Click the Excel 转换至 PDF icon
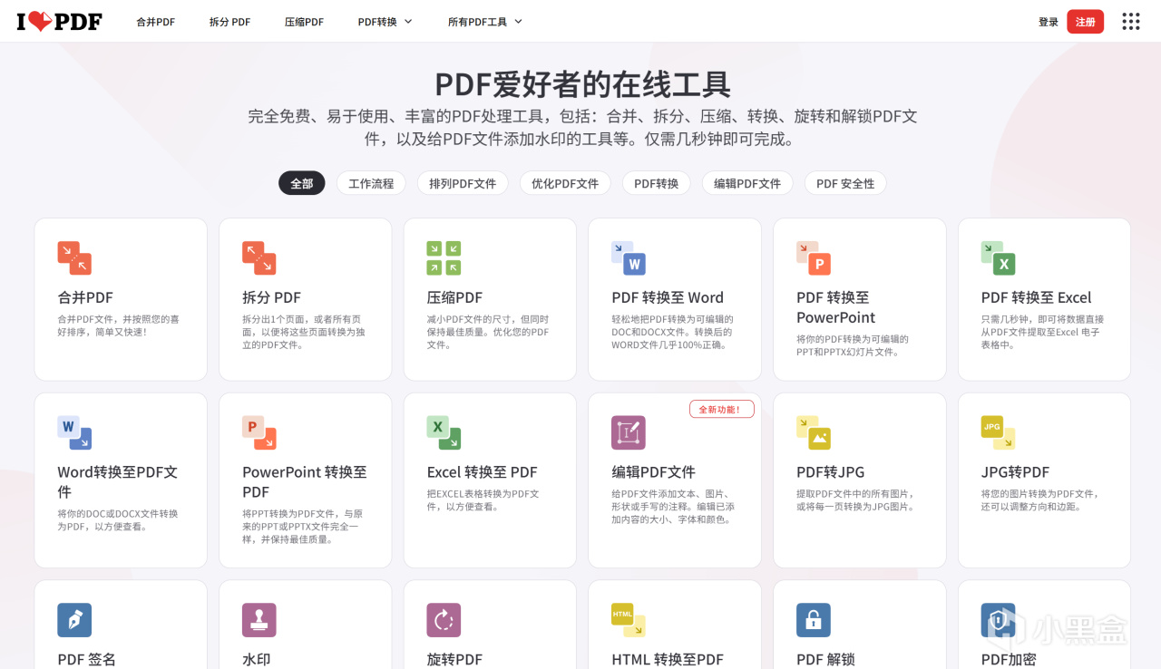1161x669 pixels. pos(444,432)
